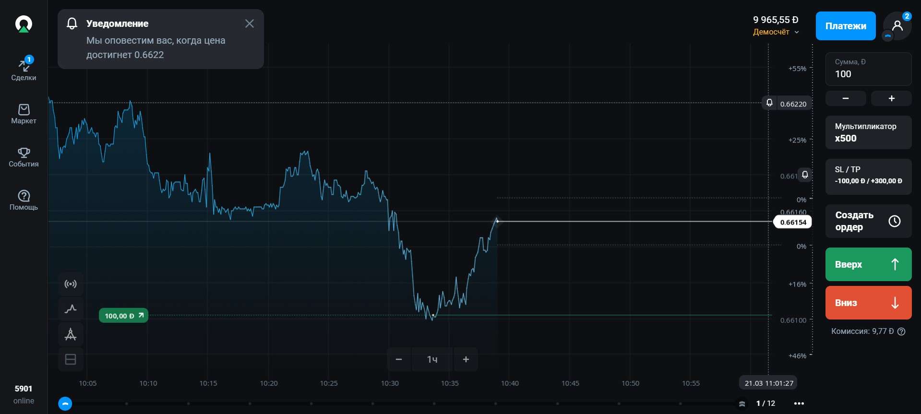
Task: Open the Мультипликатор x500 selector
Action: pyautogui.click(x=868, y=132)
